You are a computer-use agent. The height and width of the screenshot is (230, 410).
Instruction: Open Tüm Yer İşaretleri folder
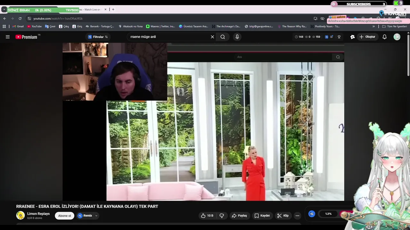coord(394,27)
